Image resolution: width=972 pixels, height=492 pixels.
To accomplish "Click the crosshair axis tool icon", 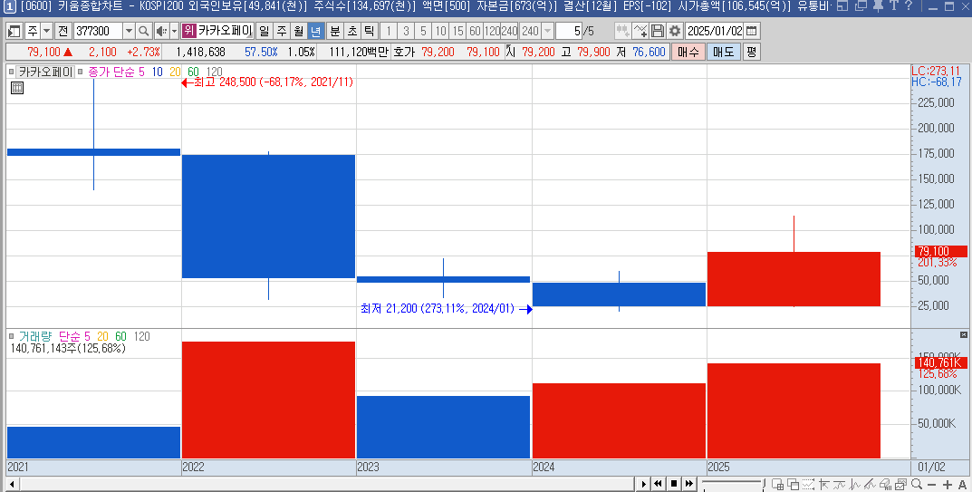I will click(823, 485).
